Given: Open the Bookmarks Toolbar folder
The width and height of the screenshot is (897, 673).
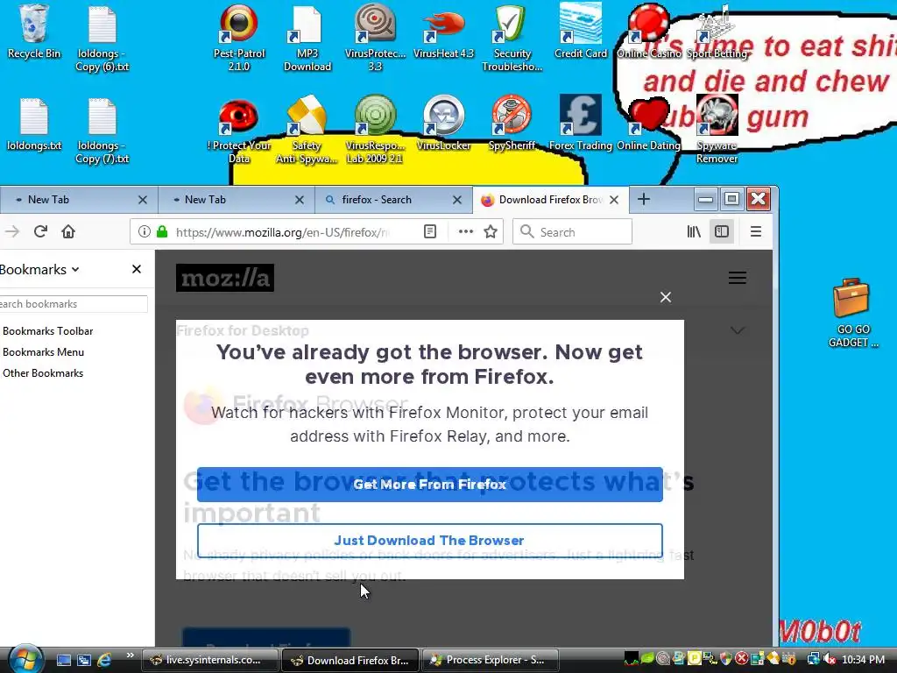Looking at the screenshot, I should [47, 330].
